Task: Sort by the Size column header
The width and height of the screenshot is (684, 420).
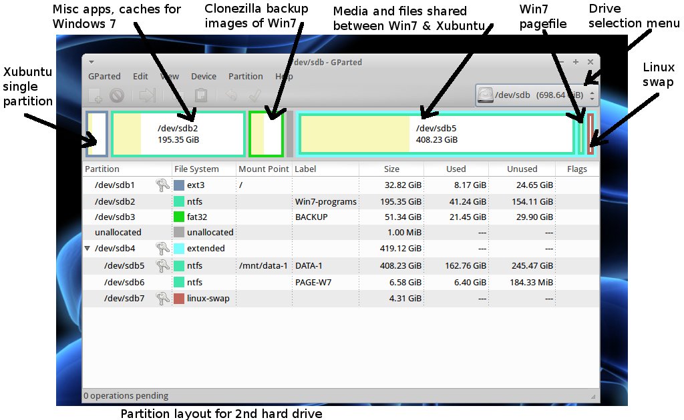Action: (391, 169)
